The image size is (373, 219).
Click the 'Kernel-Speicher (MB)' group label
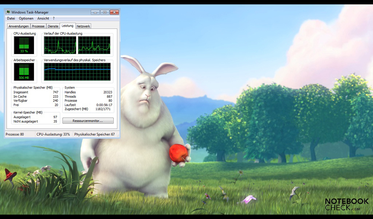pyautogui.click(x=28, y=112)
